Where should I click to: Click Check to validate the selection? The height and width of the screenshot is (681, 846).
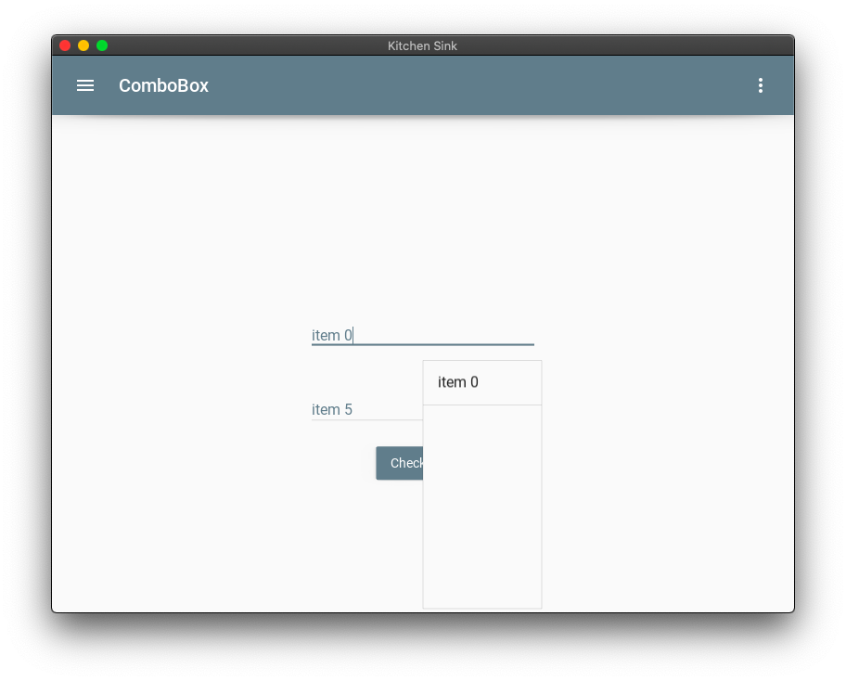click(x=401, y=463)
